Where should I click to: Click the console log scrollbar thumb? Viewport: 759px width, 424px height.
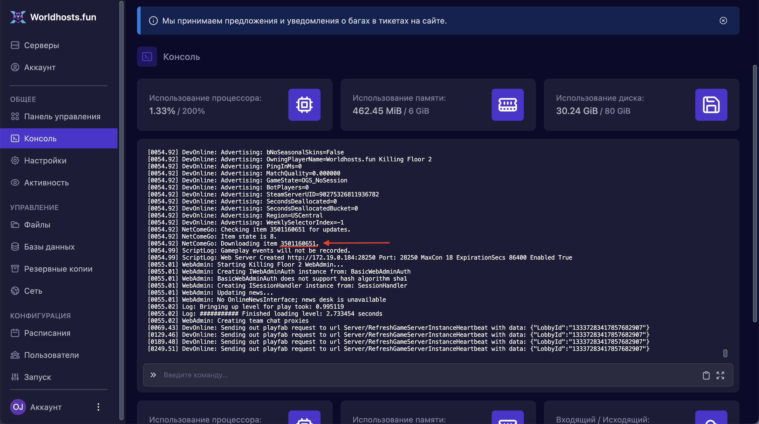point(725,353)
